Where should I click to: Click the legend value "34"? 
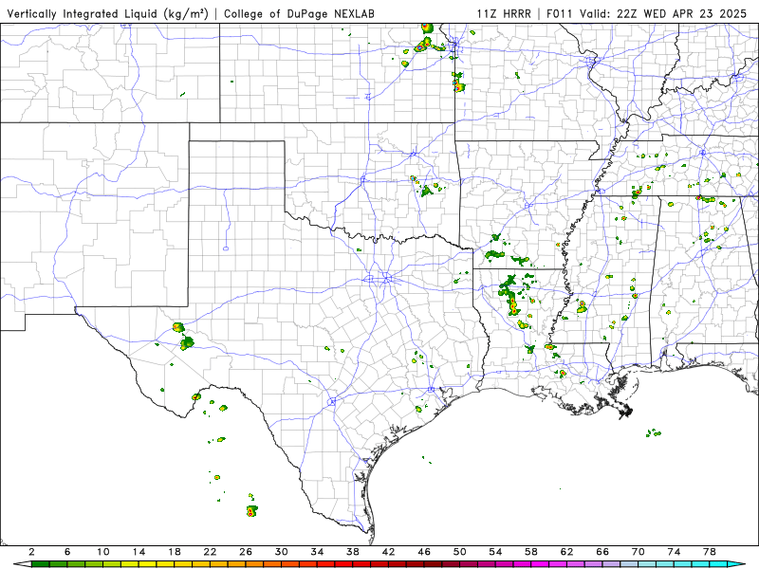tap(318, 552)
